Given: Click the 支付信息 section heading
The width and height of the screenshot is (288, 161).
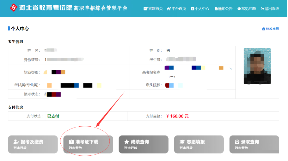Looking at the screenshot, I should tap(15, 107).
